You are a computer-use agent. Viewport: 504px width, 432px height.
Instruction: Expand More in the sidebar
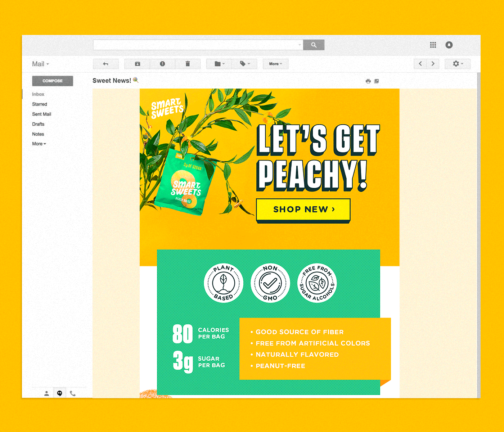39,144
